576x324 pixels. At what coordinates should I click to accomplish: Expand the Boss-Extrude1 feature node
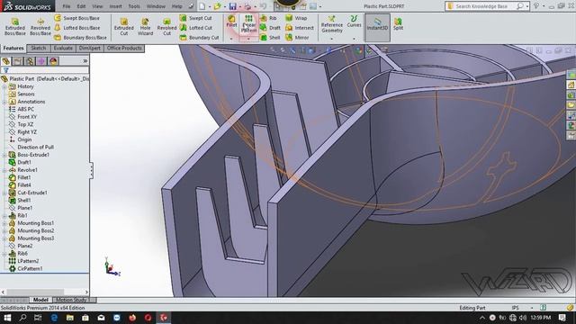(4, 155)
